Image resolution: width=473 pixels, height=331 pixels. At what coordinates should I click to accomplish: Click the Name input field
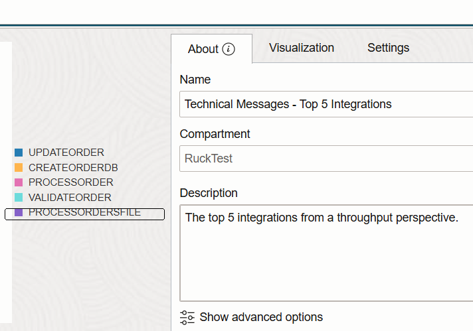(326, 104)
